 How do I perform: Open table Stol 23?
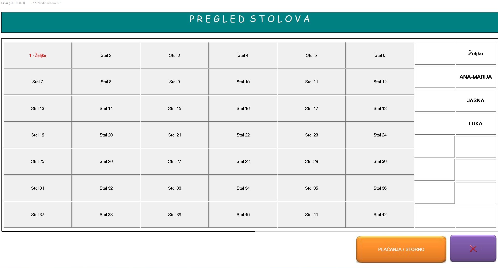tap(312, 135)
